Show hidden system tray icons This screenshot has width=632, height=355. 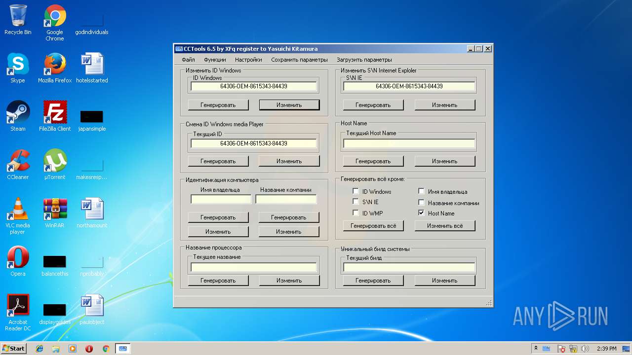click(x=536, y=349)
